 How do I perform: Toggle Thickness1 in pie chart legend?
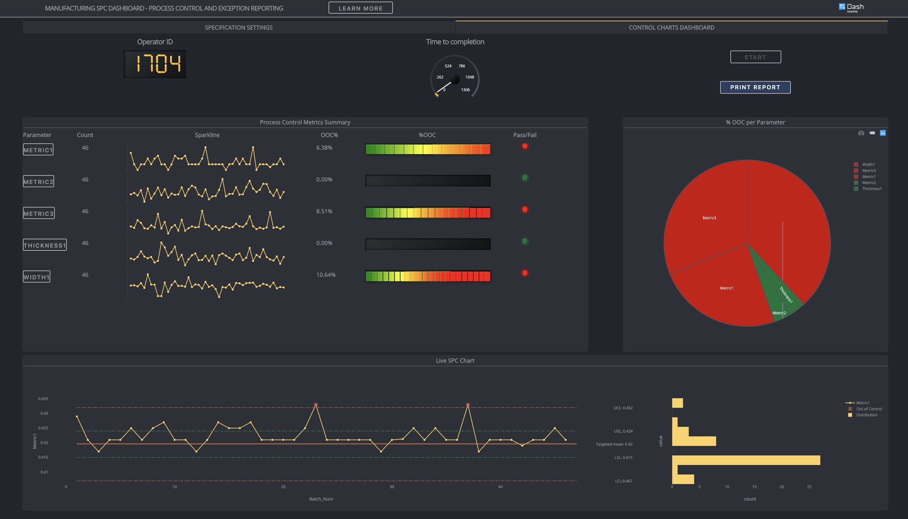pyautogui.click(x=871, y=189)
